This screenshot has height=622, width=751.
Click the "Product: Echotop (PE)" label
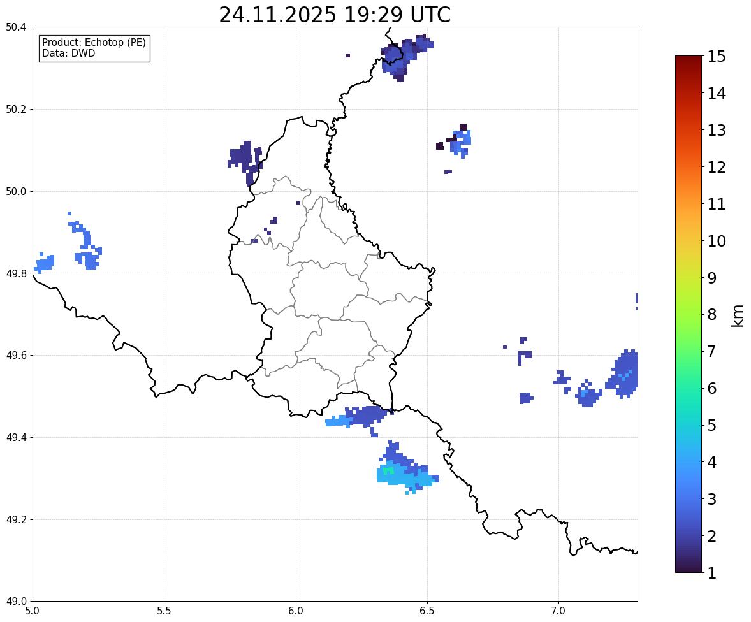(94, 43)
